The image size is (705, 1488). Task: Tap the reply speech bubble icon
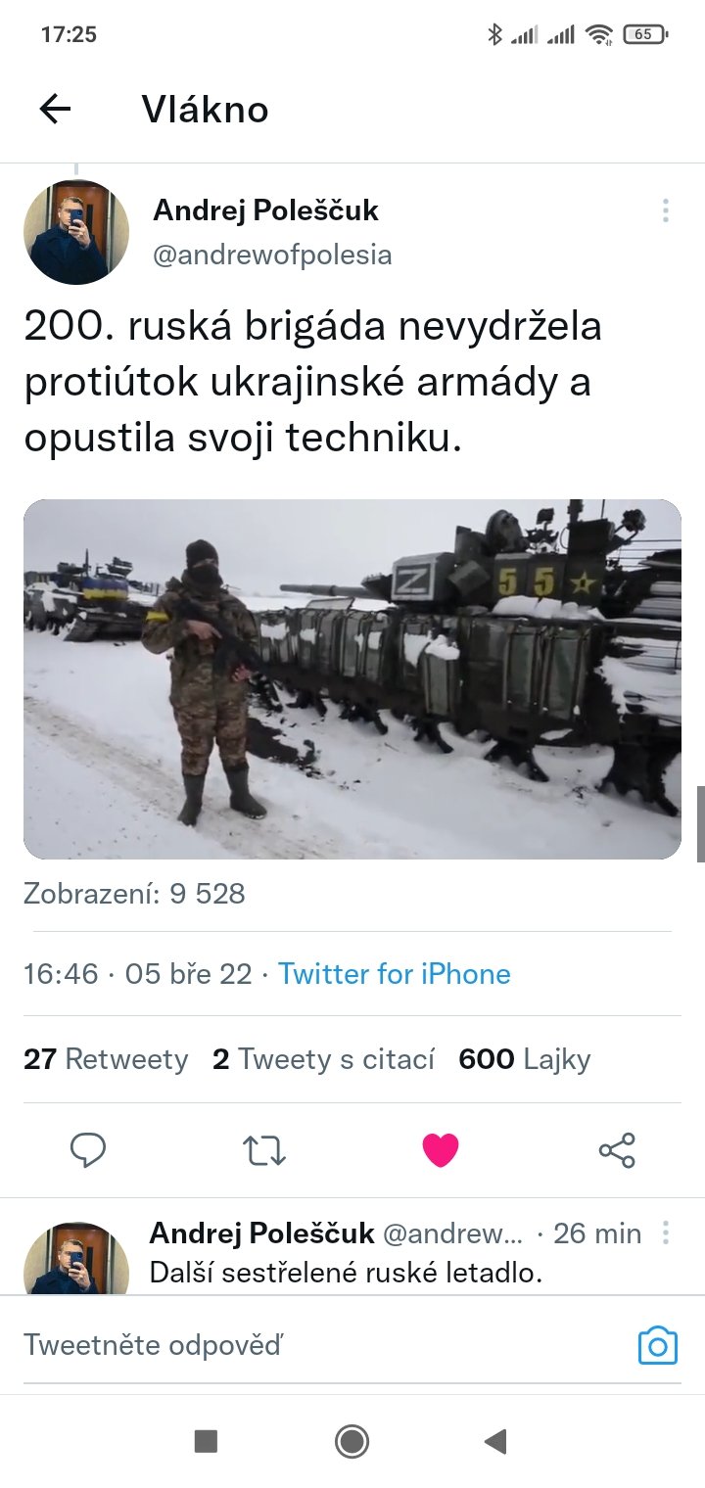pos(88,1149)
